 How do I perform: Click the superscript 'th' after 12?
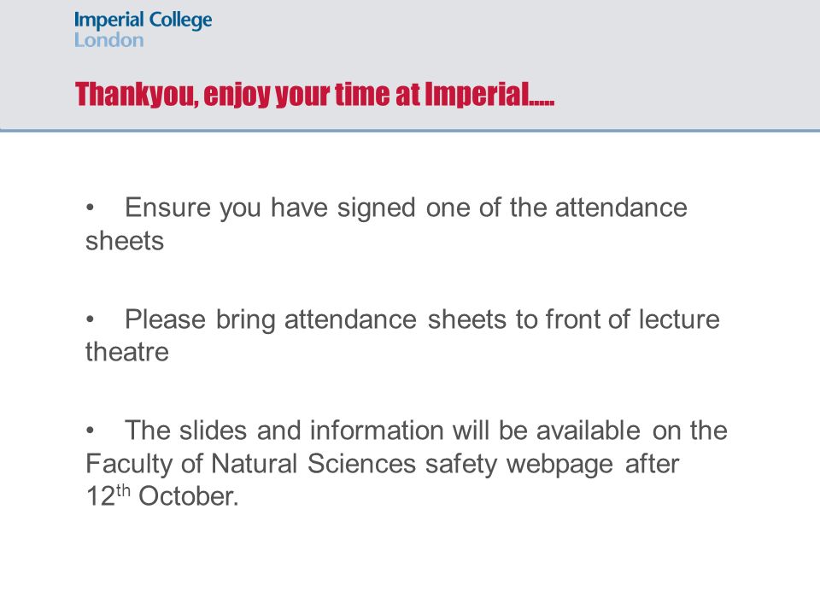[x=123, y=490]
